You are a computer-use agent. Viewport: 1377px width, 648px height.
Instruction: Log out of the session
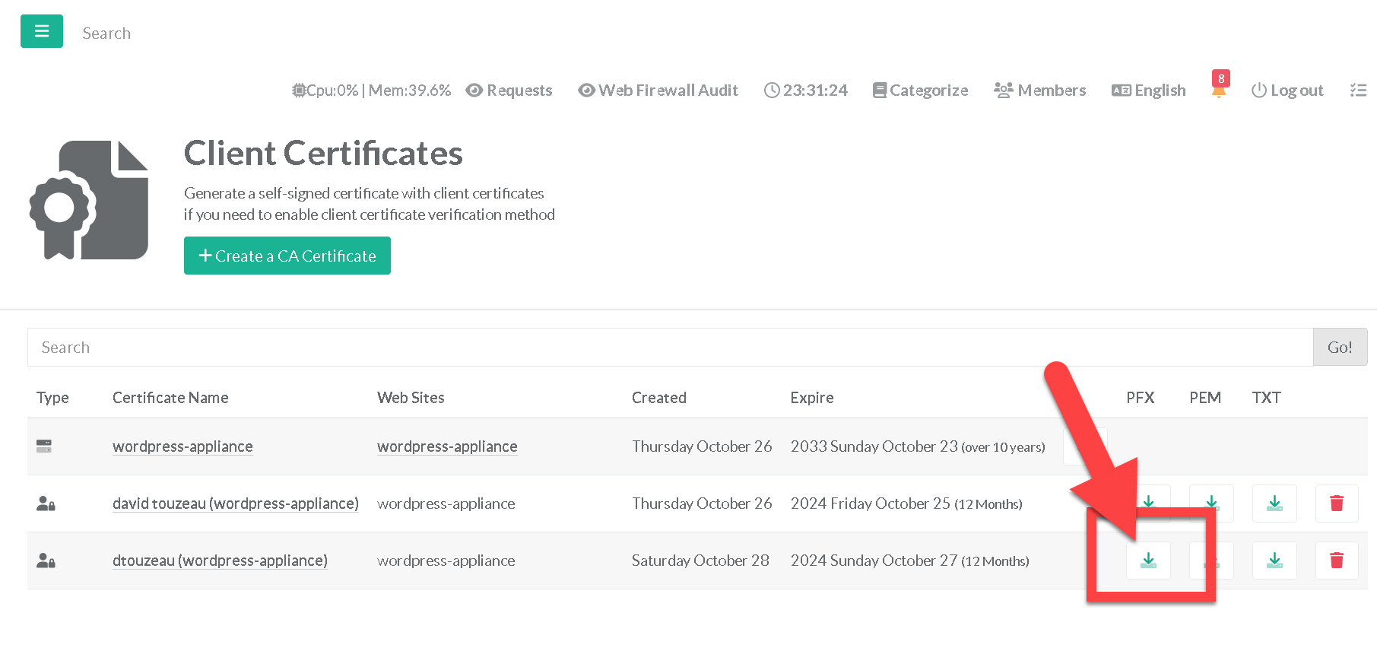(x=1287, y=91)
